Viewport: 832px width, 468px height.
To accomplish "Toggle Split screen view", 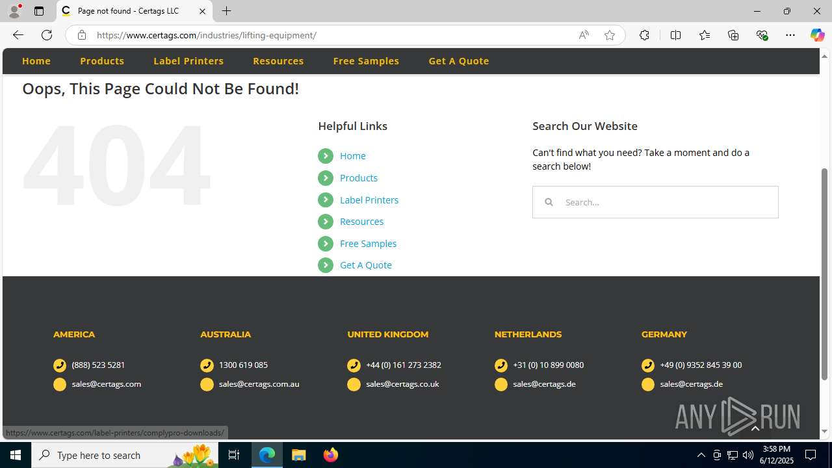I will (x=675, y=35).
